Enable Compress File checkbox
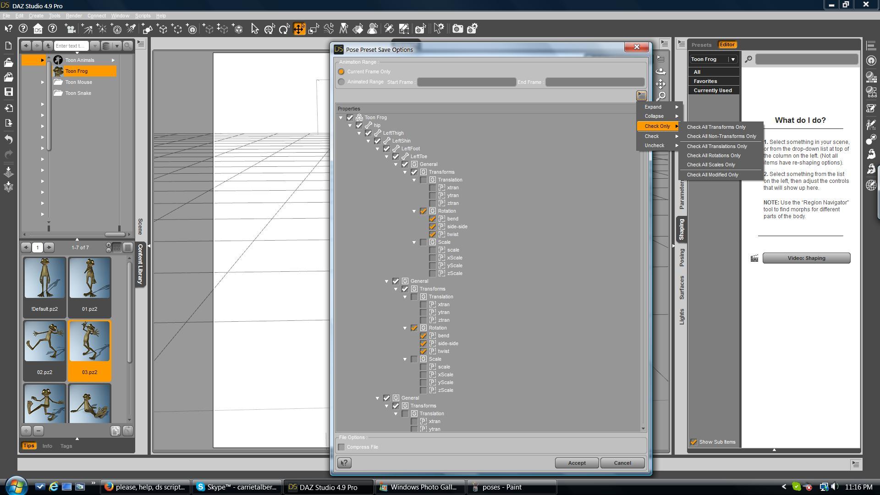 pos(341,447)
